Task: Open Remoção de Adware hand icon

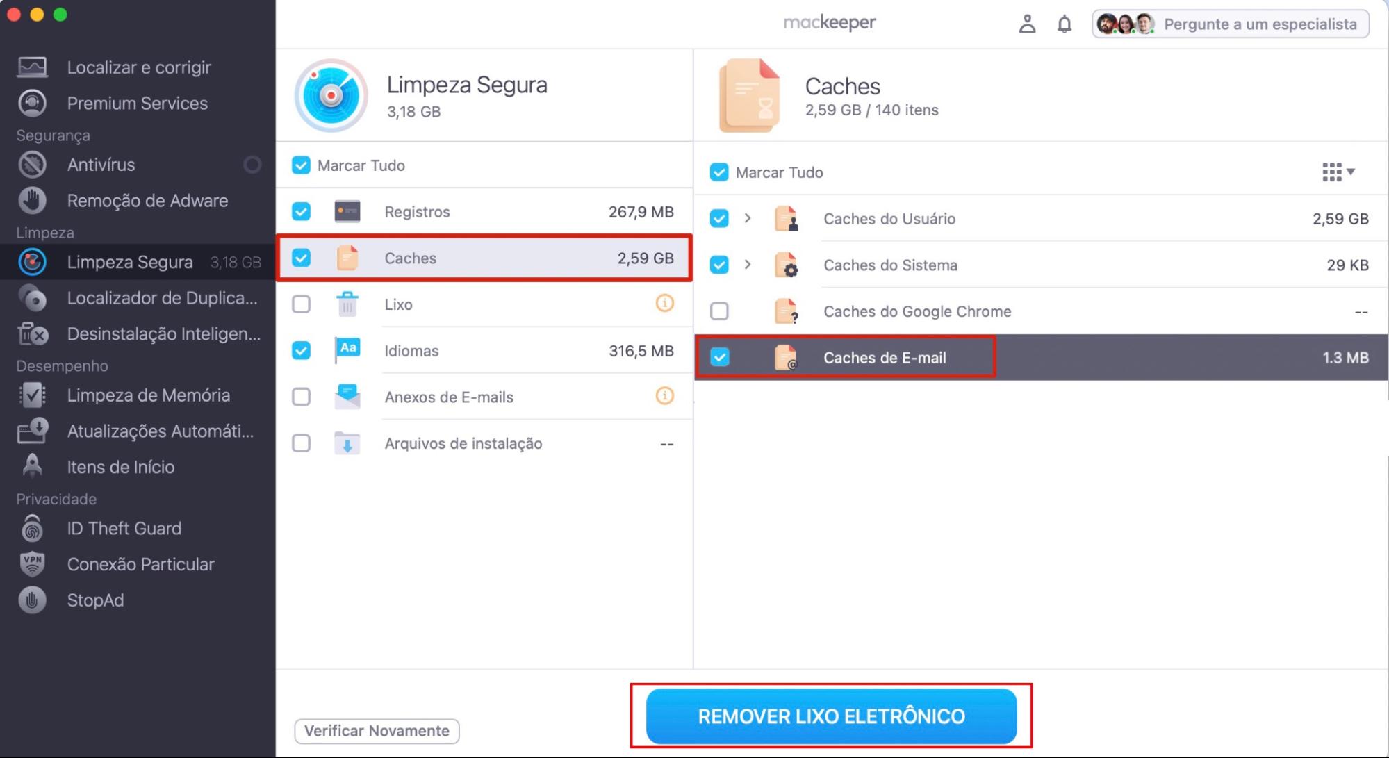Action: click(x=32, y=200)
